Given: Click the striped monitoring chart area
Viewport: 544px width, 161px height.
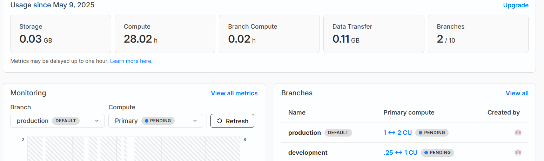Looking at the screenshot, I should pyautogui.click(x=134, y=149).
